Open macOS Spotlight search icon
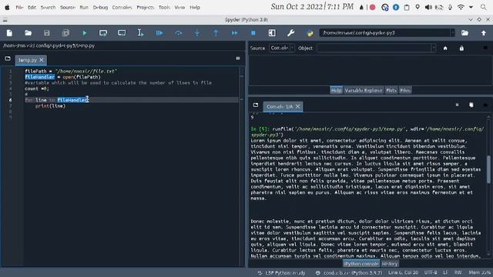493x277 pixels. click(484, 7)
